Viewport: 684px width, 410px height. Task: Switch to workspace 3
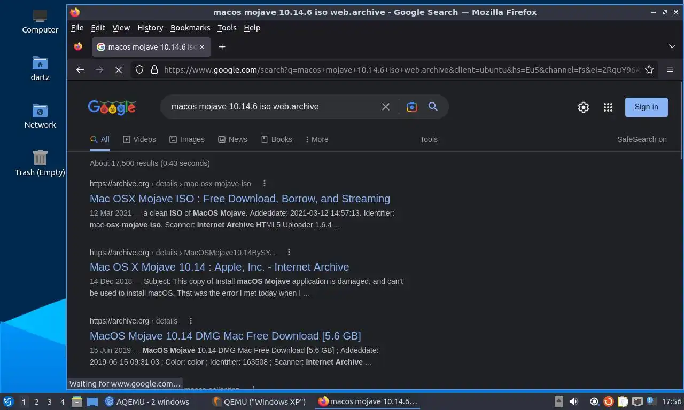tap(49, 402)
